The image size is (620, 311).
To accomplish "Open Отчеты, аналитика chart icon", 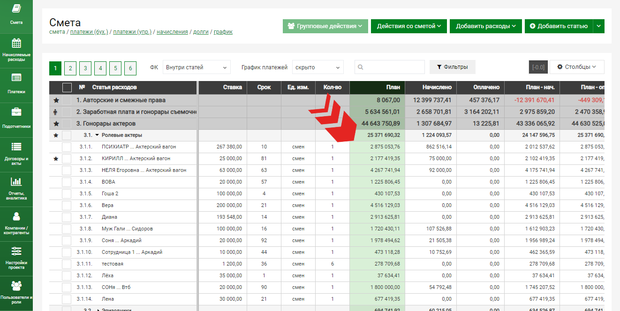I will (x=16, y=181).
